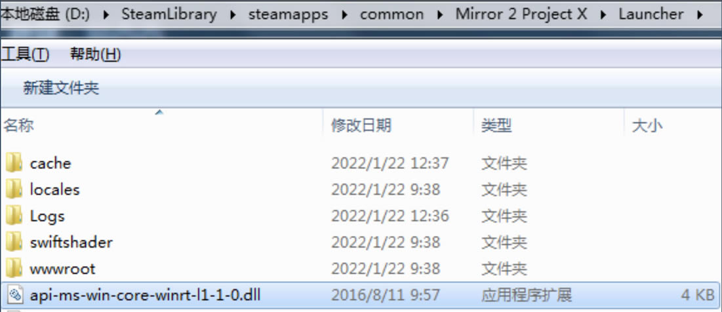Open the 工具(T) menu
Viewport: 722px width, 312px height.
point(25,54)
